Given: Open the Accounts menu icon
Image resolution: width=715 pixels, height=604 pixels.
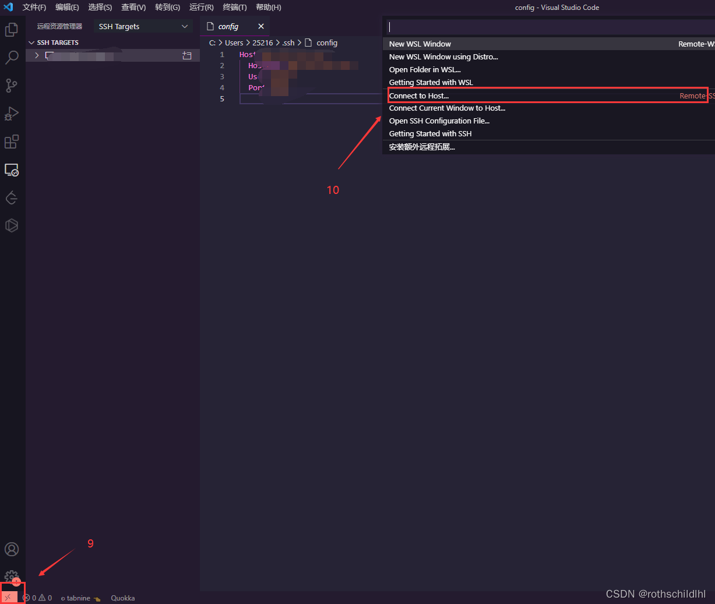Looking at the screenshot, I should (x=12, y=549).
